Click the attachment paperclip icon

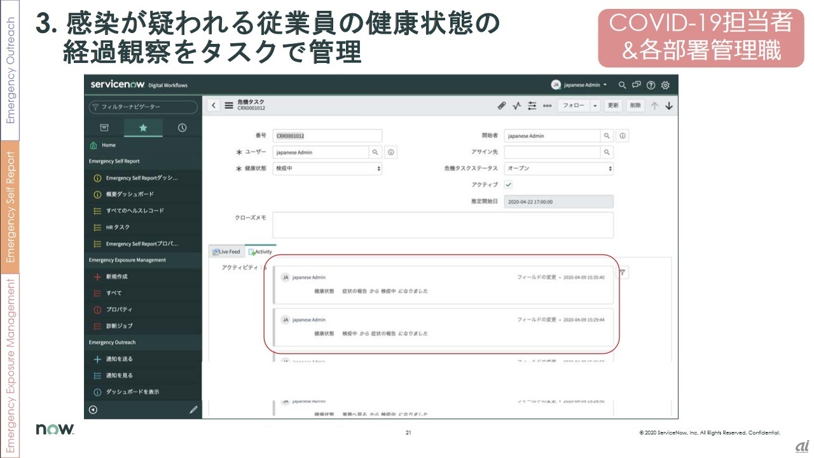click(x=502, y=106)
